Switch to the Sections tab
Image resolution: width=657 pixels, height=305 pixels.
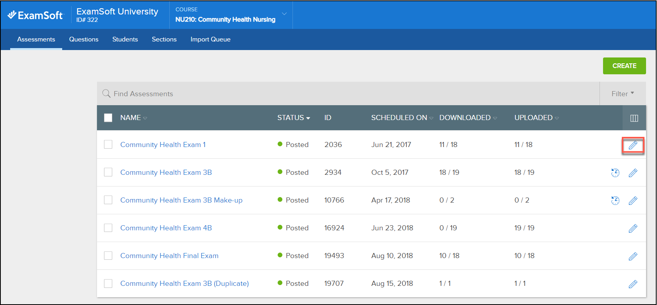[x=164, y=39]
